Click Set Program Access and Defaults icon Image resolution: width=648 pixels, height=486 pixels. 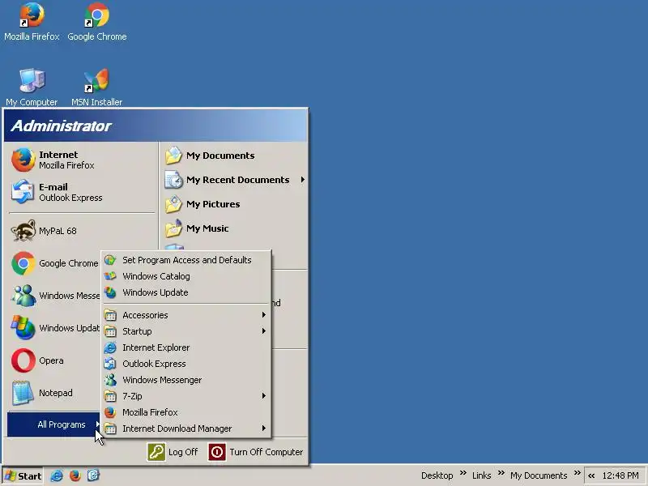click(x=110, y=260)
